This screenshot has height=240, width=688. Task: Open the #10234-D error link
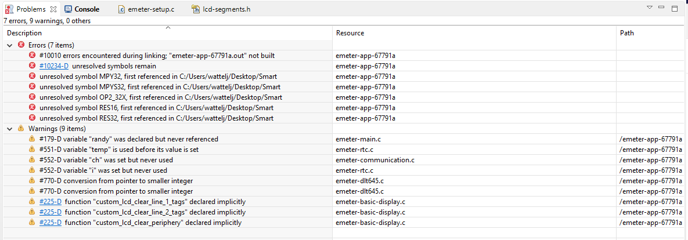tap(53, 66)
